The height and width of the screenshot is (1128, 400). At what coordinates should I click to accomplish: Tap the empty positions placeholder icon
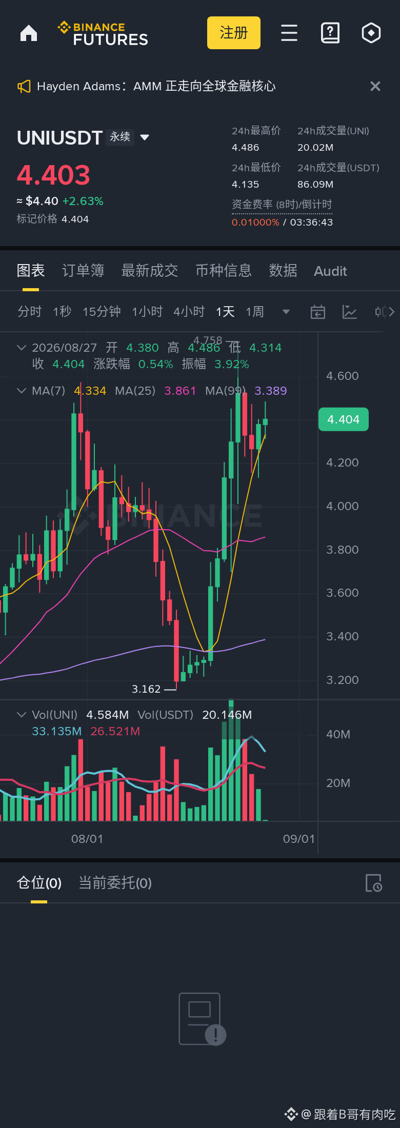click(202, 1019)
